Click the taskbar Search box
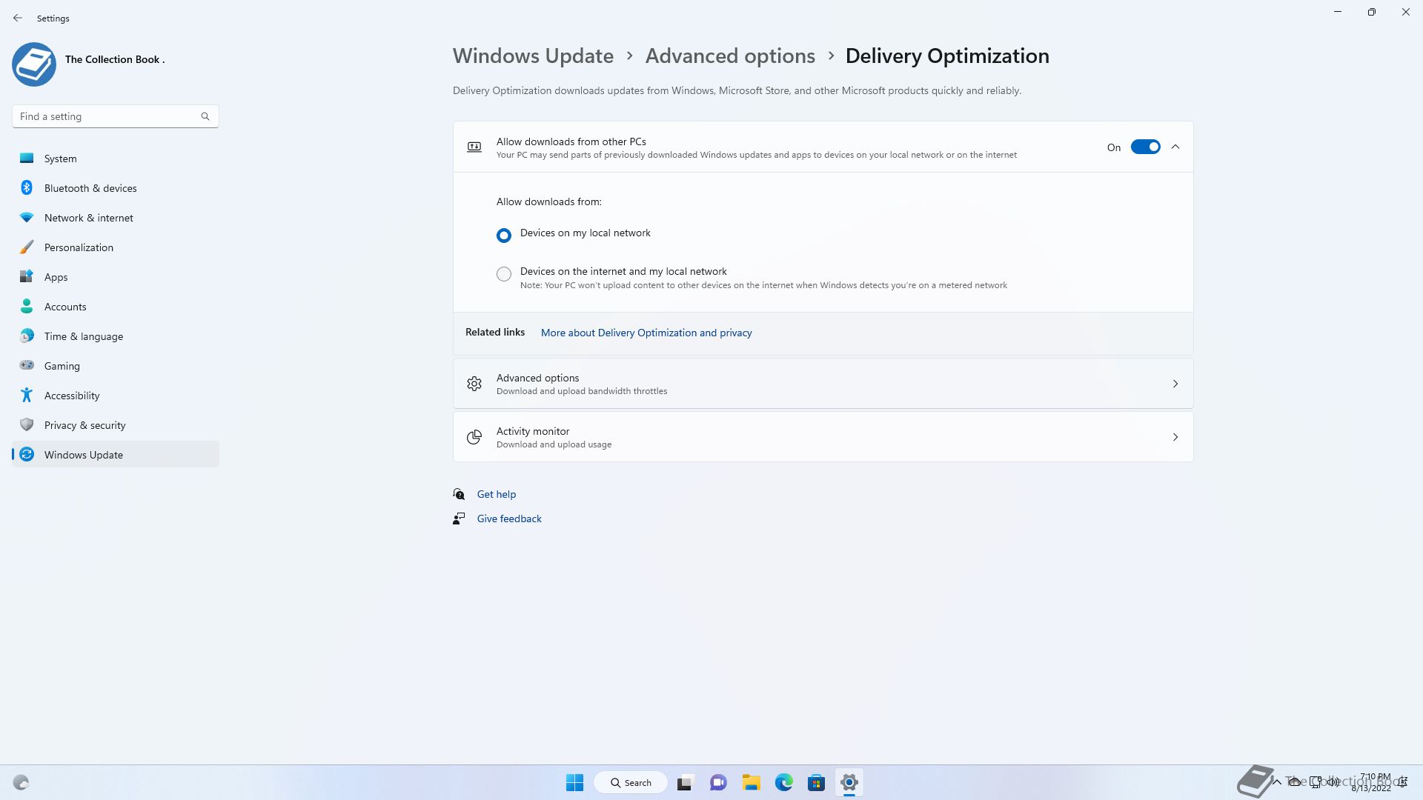Image resolution: width=1423 pixels, height=800 pixels. coord(631,782)
